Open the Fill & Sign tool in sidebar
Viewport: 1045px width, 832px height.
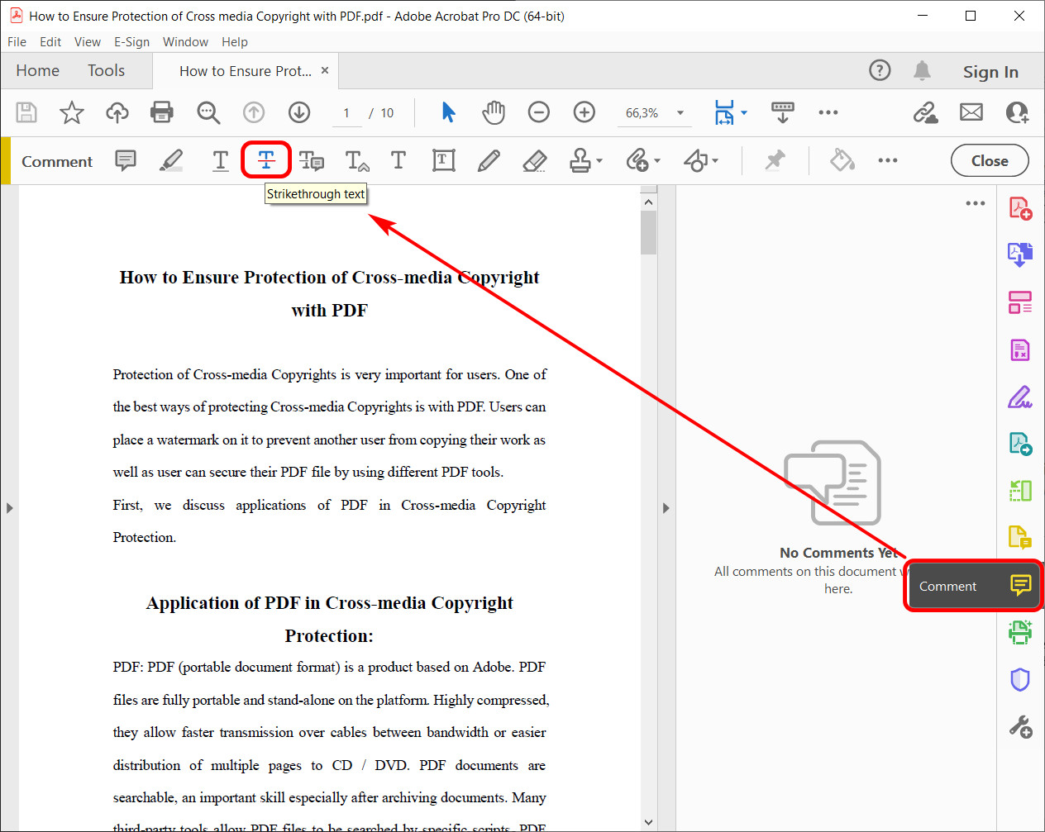1019,397
